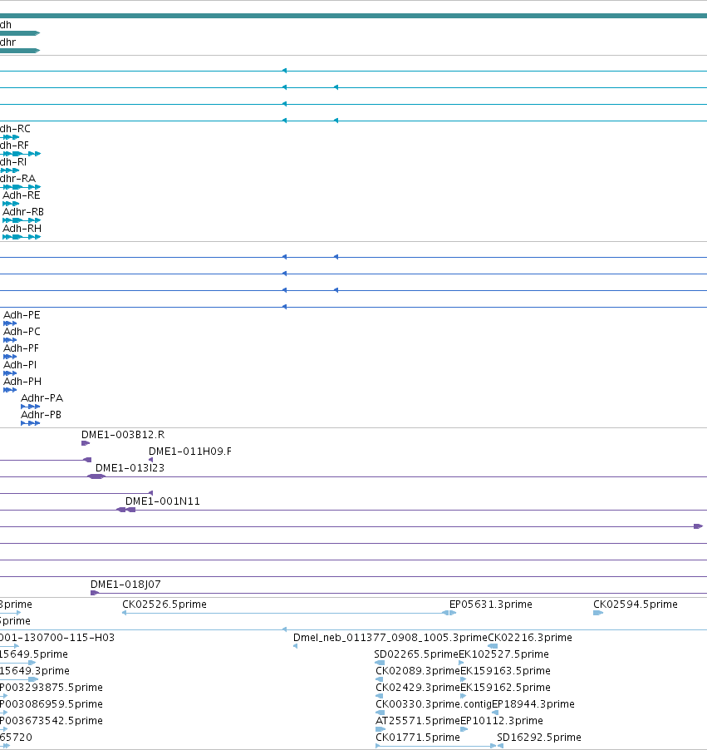Select the CK01771.5prime EST label
This screenshot has height=750, width=707.
click(418, 738)
